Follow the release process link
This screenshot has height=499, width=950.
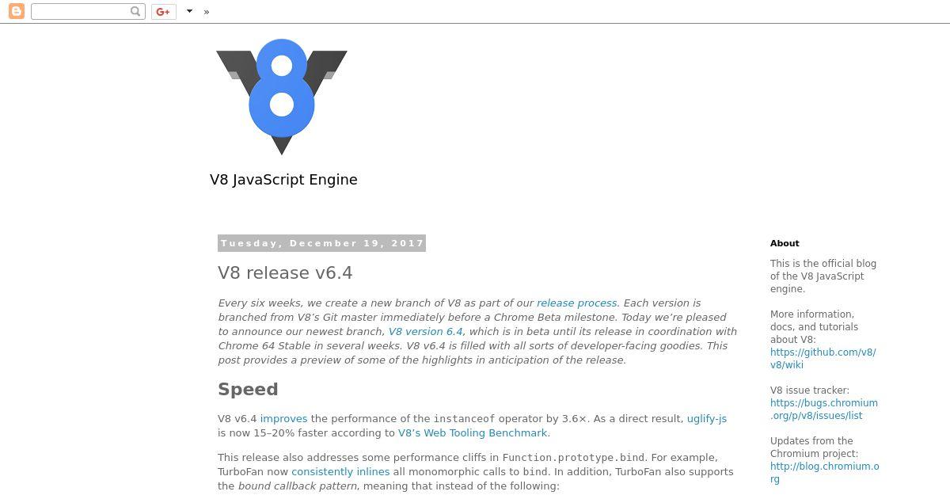(x=576, y=303)
